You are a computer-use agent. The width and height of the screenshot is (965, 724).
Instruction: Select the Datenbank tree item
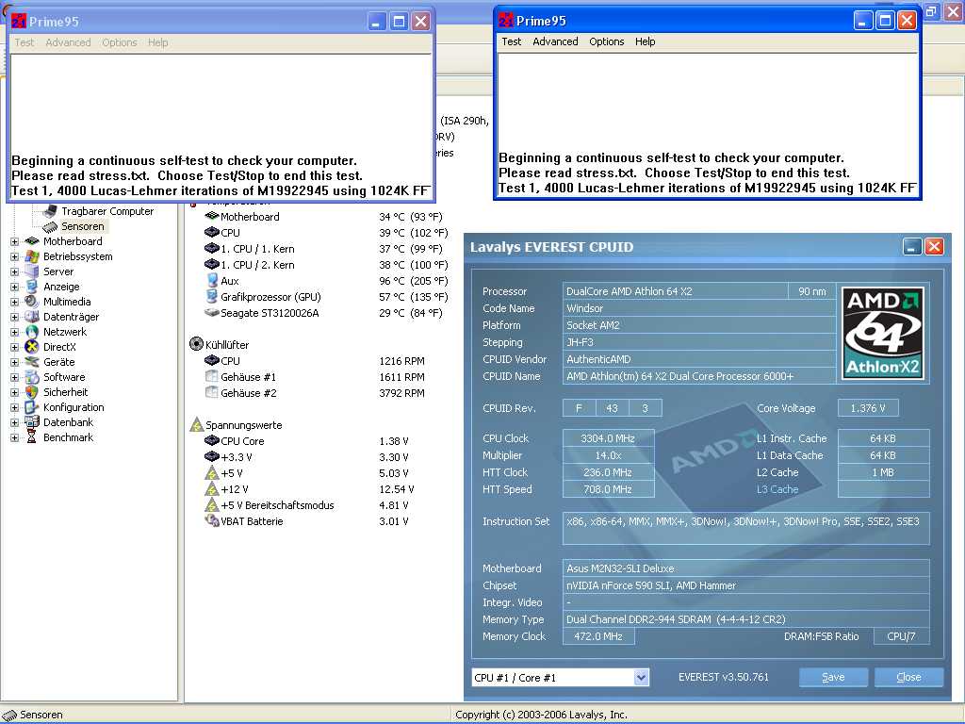click(x=68, y=422)
